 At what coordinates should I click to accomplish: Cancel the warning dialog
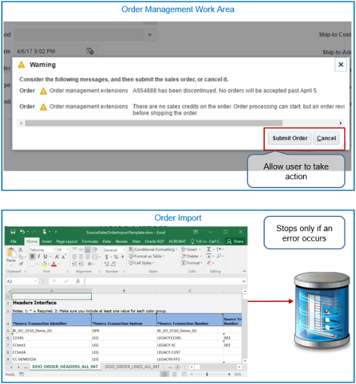[326, 138]
